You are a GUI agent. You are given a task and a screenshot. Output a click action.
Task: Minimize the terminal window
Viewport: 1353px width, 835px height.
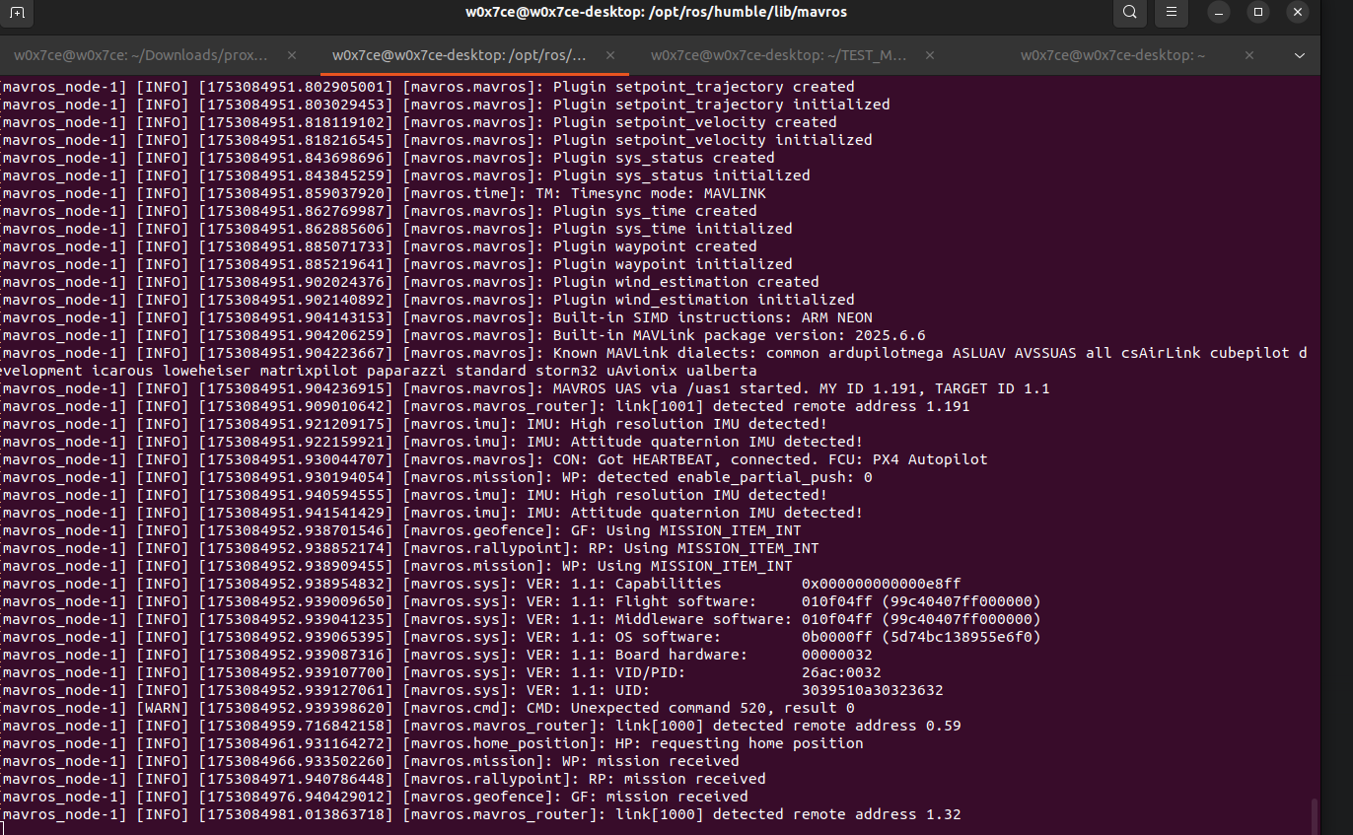click(x=1221, y=13)
